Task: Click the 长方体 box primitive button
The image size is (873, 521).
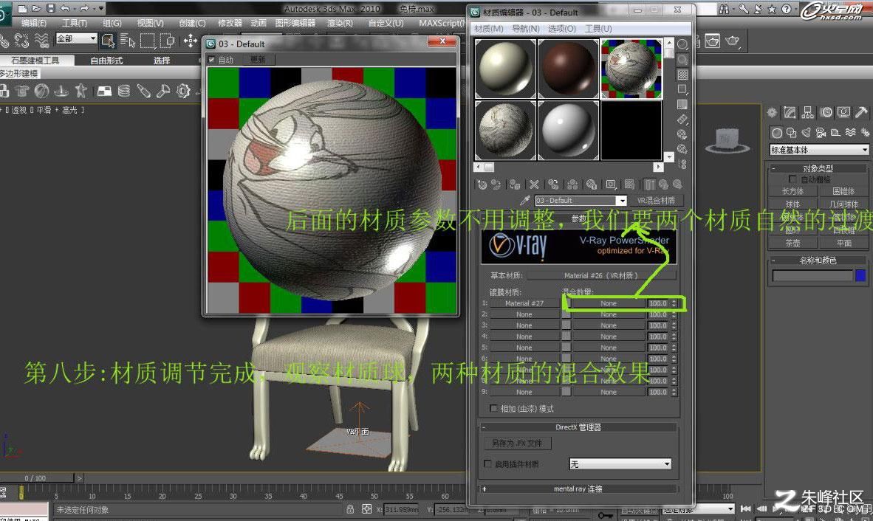Action: pos(792,190)
